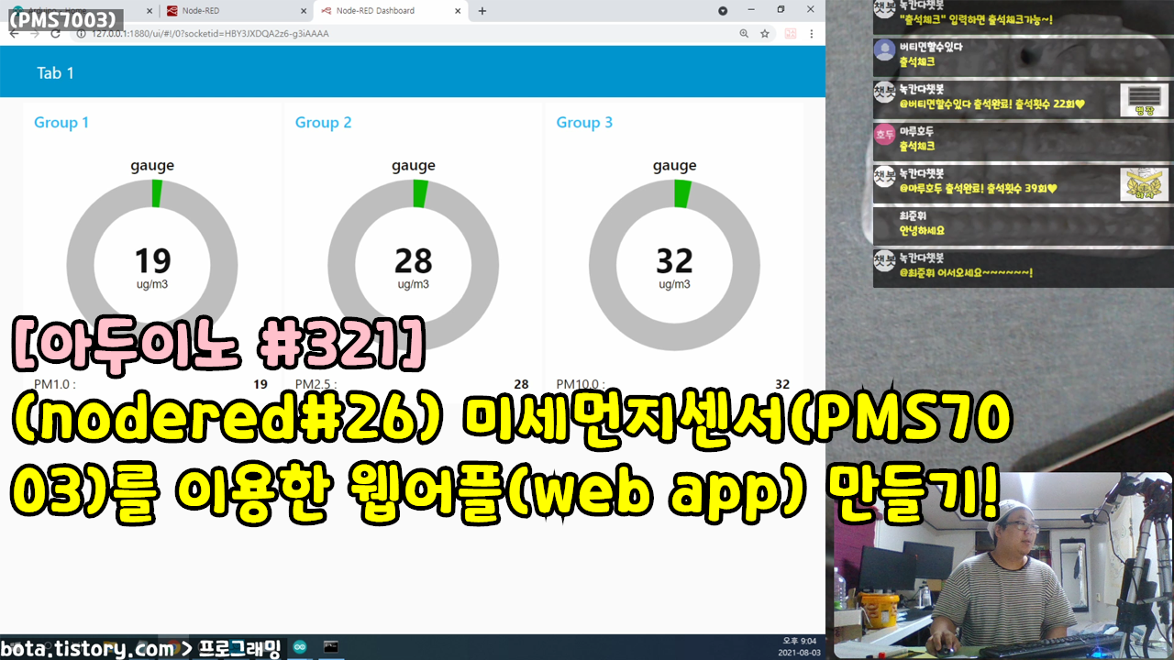Click the PM1.0 label
The width and height of the screenshot is (1174, 660).
pos(54,385)
